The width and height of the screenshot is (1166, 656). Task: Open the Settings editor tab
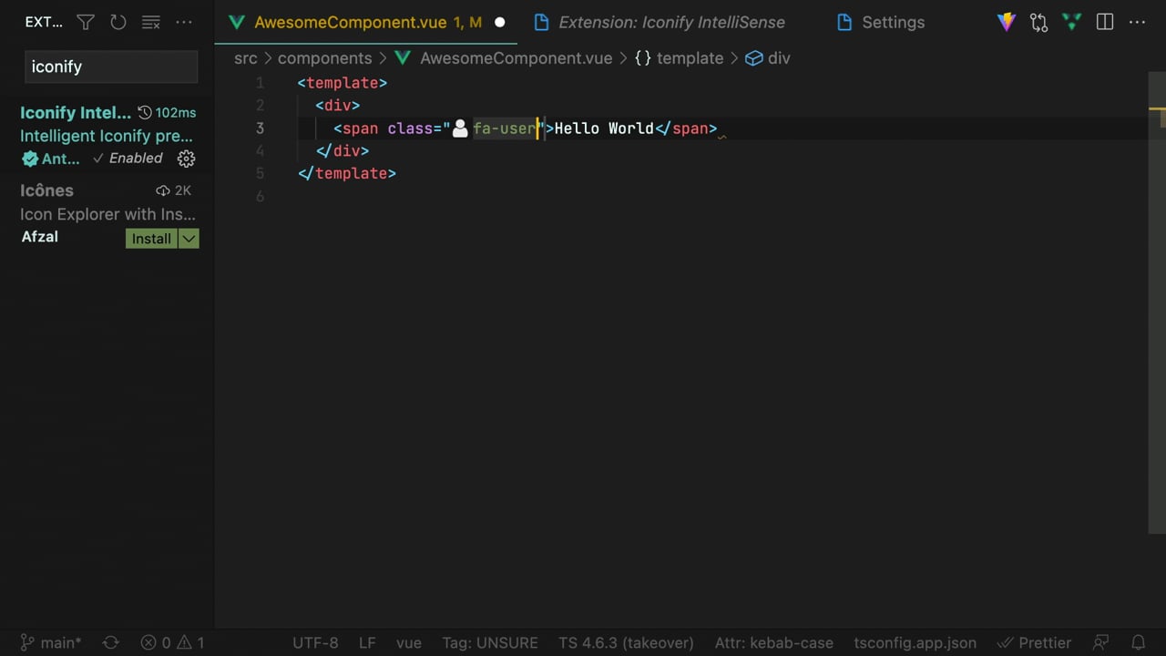pos(892,23)
